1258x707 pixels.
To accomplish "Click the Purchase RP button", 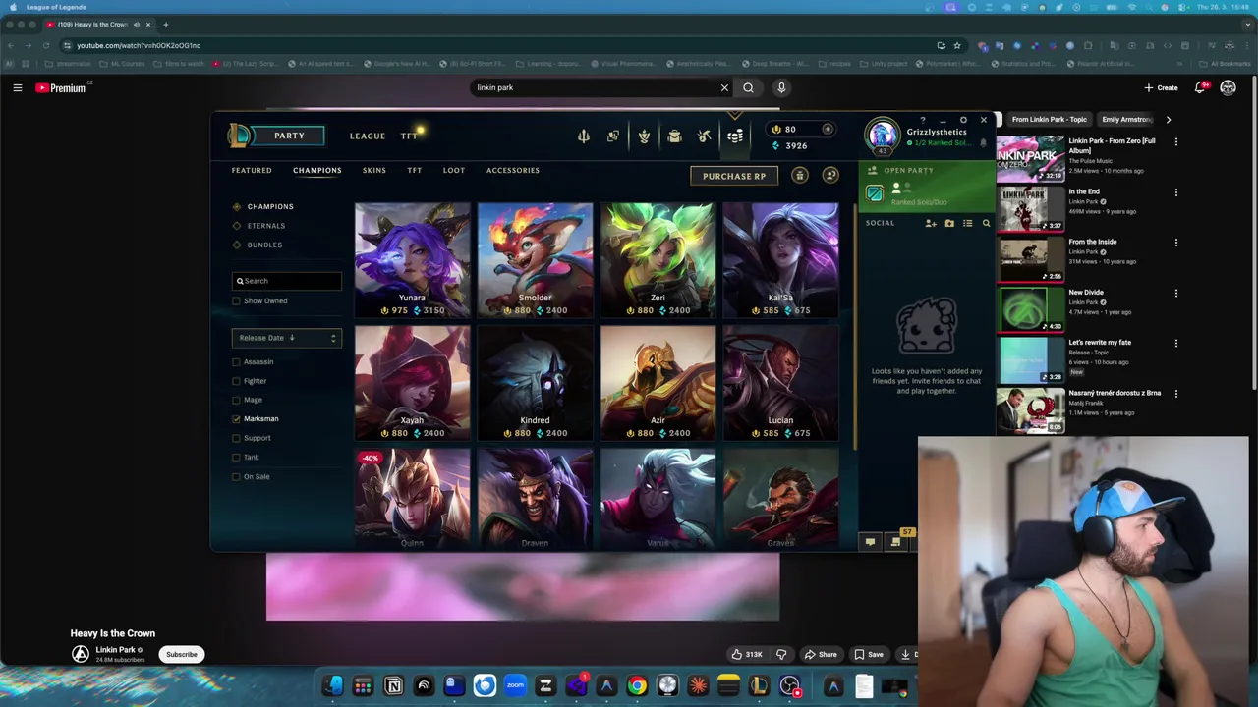I will [734, 176].
